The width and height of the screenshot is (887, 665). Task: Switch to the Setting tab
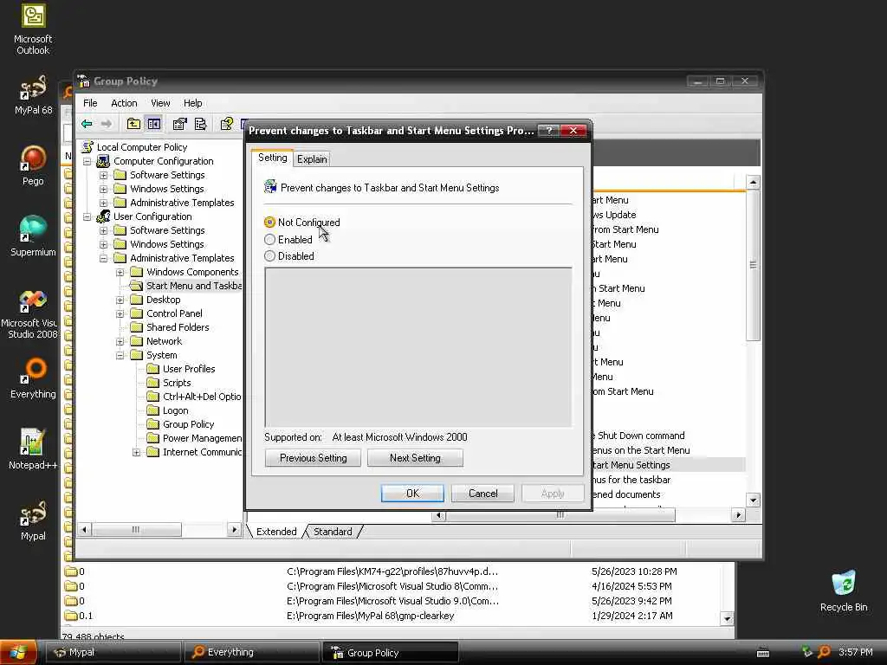pos(272,158)
